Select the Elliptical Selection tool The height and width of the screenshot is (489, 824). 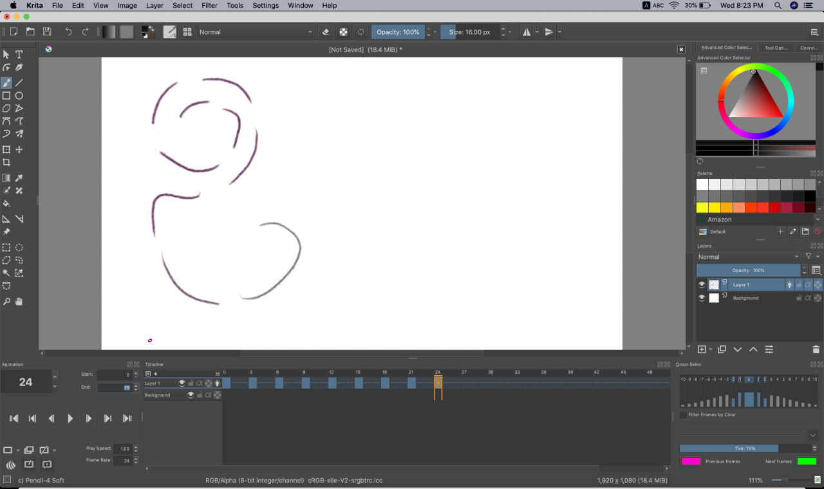[x=18, y=247]
